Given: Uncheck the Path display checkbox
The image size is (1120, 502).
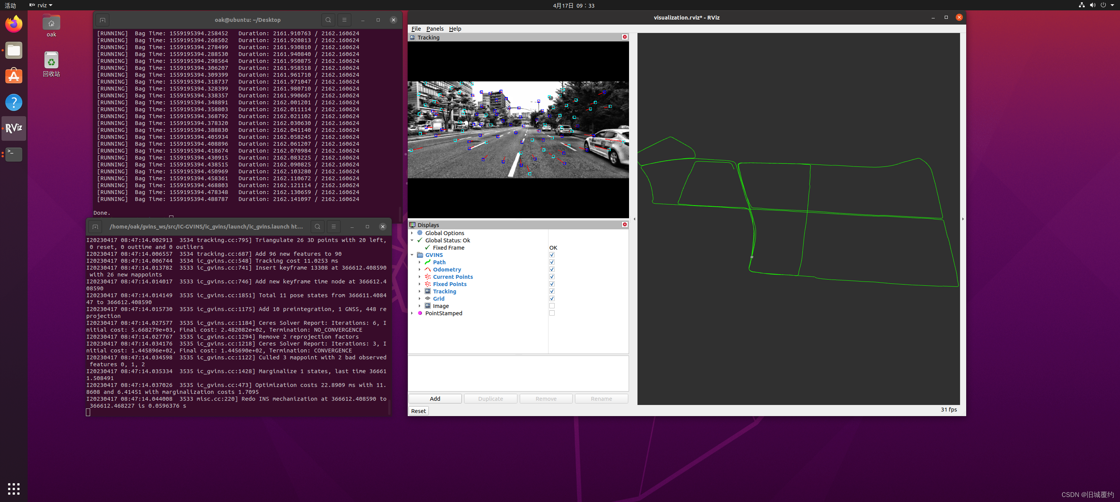Looking at the screenshot, I should (x=552, y=262).
